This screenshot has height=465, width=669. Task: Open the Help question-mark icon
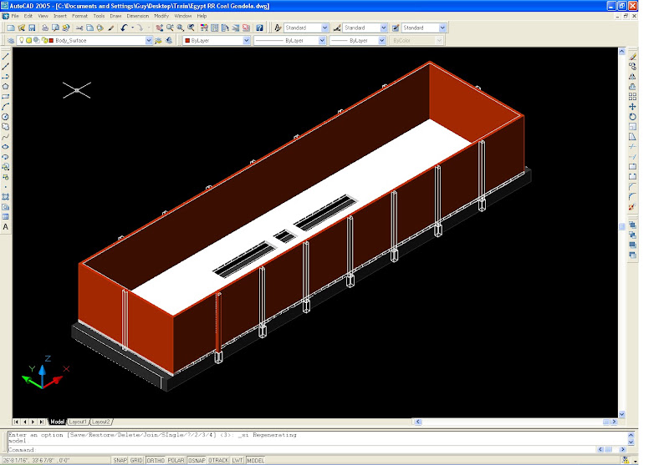point(259,28)
